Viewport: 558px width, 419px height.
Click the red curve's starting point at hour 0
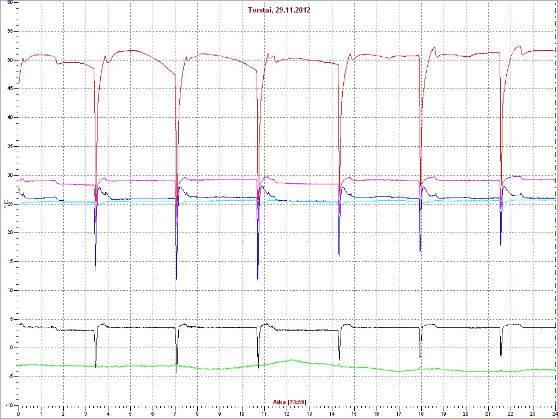pyautogui.click(x=19, y=83)
